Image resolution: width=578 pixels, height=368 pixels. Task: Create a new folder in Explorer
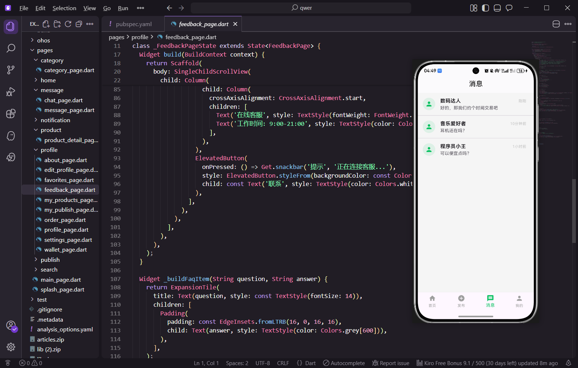click(x=57, y=24)
